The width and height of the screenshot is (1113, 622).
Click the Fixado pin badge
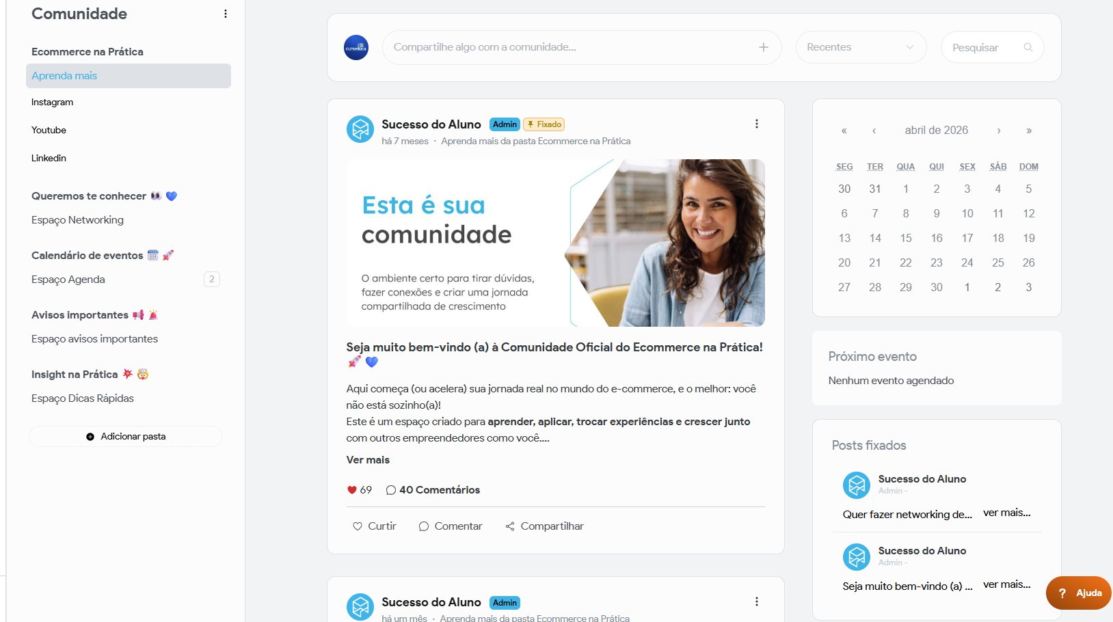pos(544,124)
